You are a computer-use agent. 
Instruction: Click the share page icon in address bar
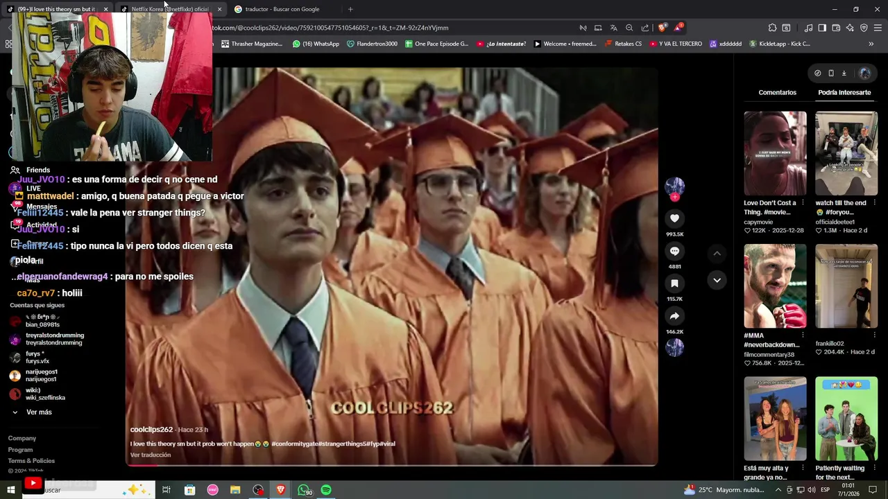[645, 28]
